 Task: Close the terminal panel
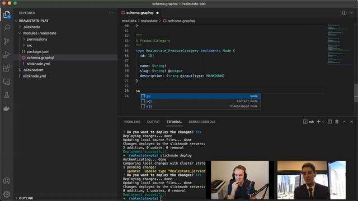pyautogui.click(x=352, y=122)
